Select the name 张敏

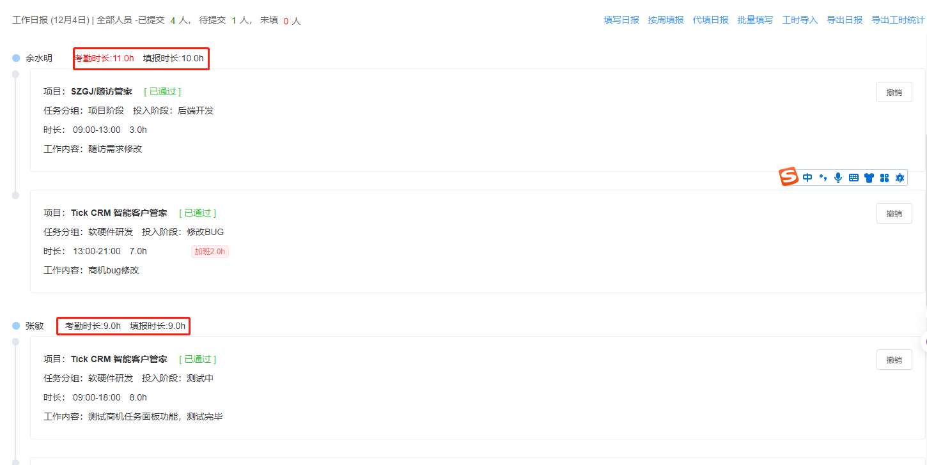pyautogui.click(x=35, y=326)
